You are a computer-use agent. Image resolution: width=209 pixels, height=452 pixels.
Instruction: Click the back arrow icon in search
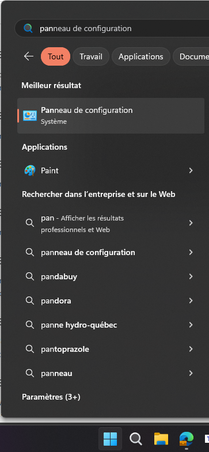click(29, 56)
